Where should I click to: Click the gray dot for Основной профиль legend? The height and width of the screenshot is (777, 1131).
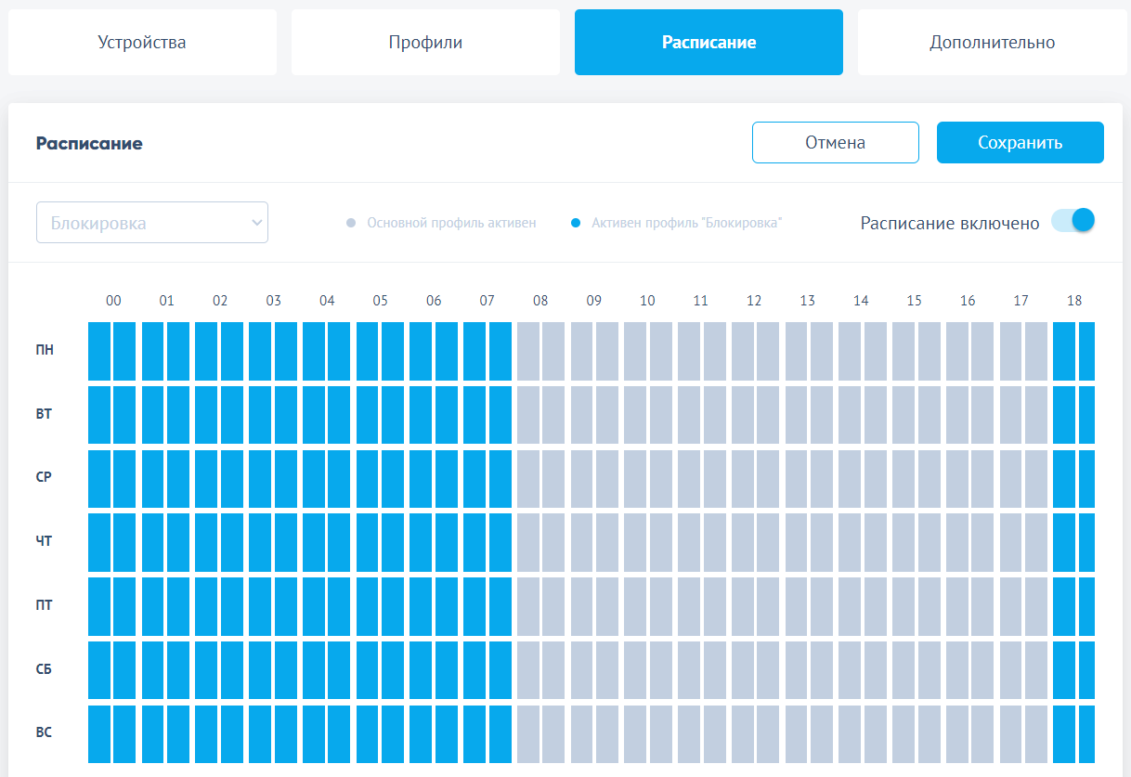pos(351,224)
